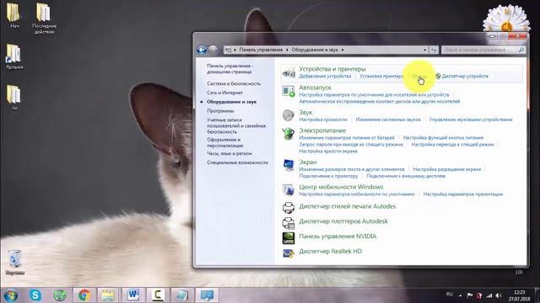Image resolution: width=540 pixels, height=303 pixels.
Task: Click the RU language indicator
Action: click(x=449, y=294)
